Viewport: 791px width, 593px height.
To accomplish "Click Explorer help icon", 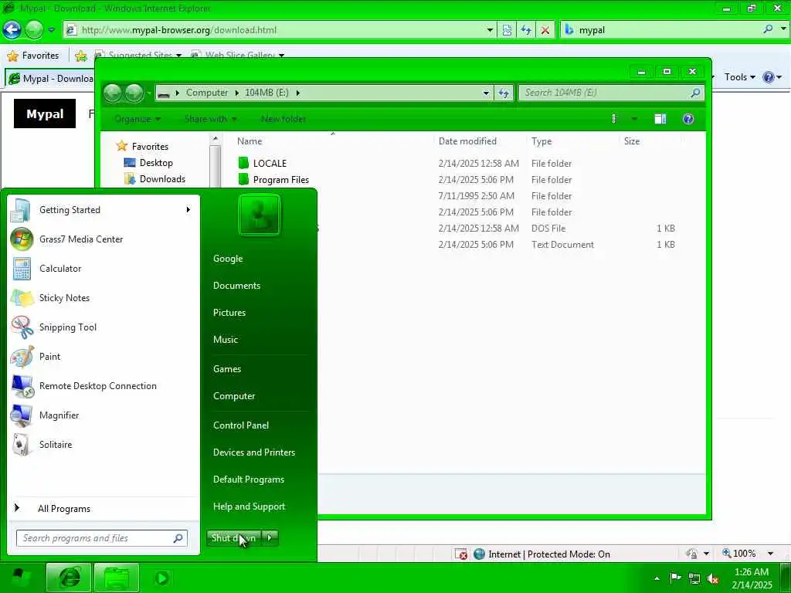I will 688,119.
